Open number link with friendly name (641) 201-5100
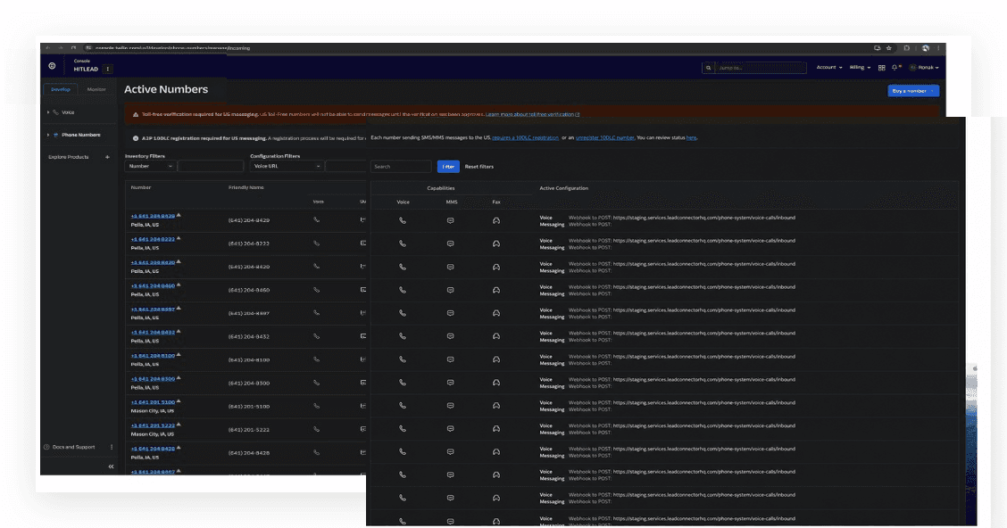This screenshot has width=1007, height=528. [x=153, y=402]
